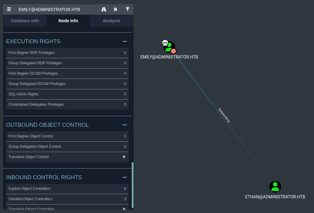Collapse the Outbound Object Control section
This screenshot has height=213, width=314.
125,125
